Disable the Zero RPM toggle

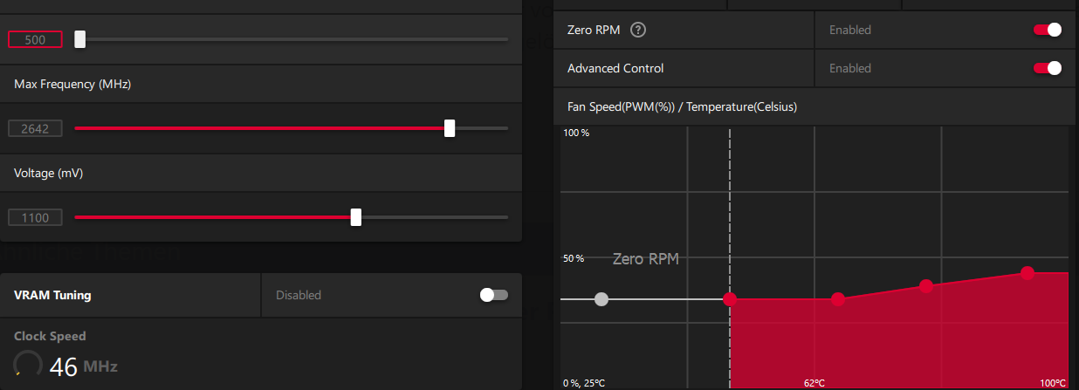point(1047,30)
